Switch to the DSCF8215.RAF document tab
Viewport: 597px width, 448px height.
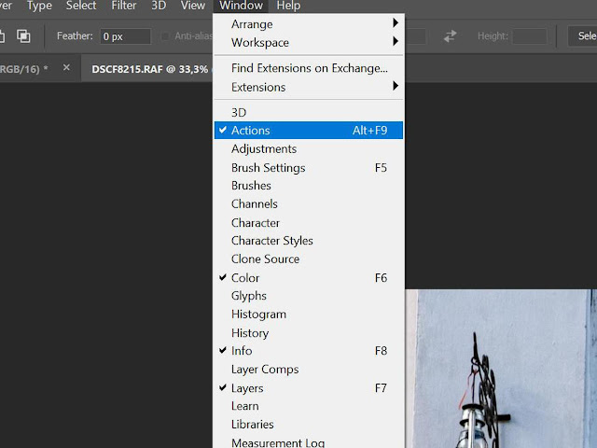[149, 69]
